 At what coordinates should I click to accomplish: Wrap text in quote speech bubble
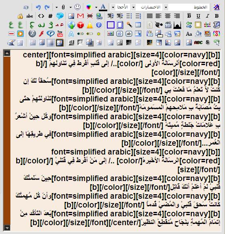[x=60, y=16]
